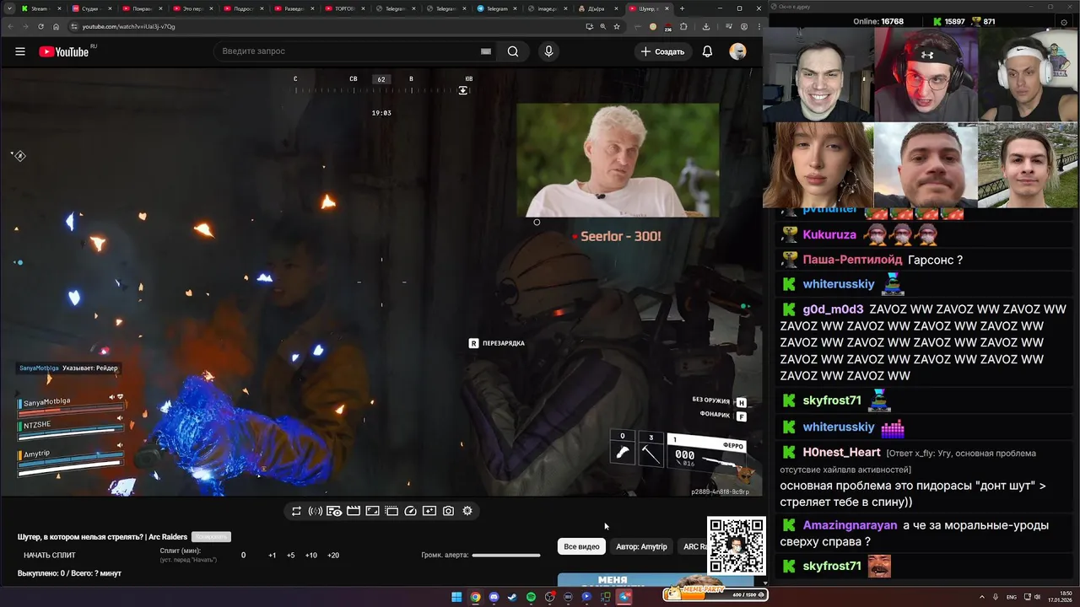Open YouTube notifications bell

click(x=707, y=51)
